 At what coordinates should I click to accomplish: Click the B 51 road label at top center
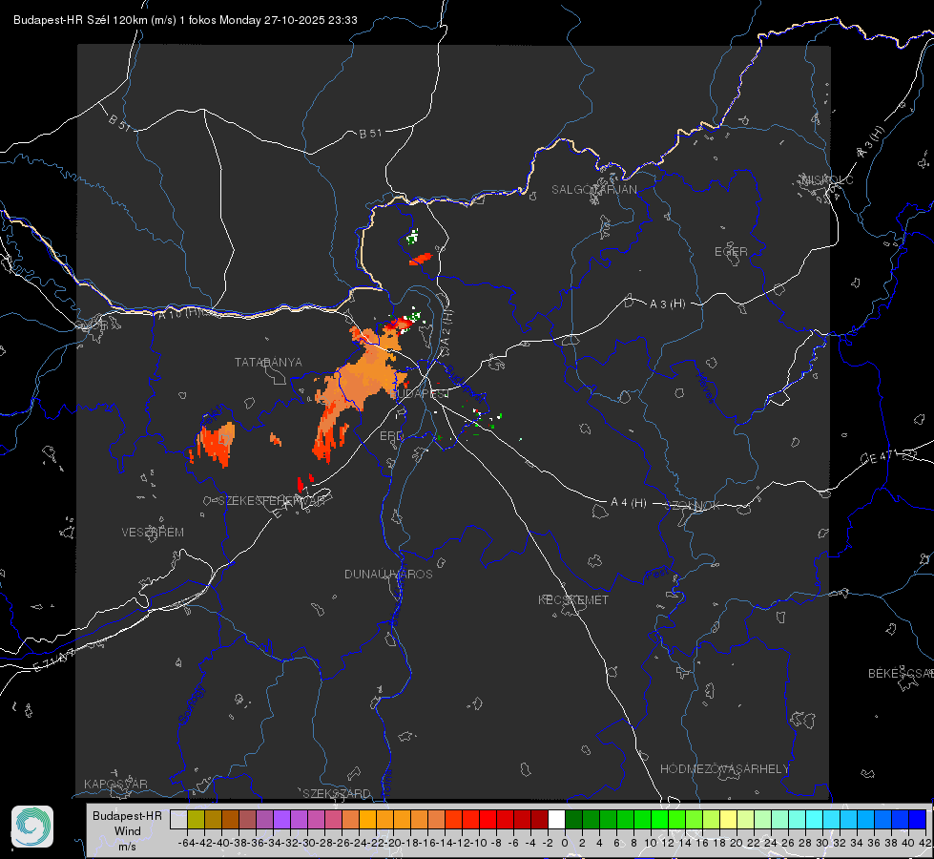[370, 134]
